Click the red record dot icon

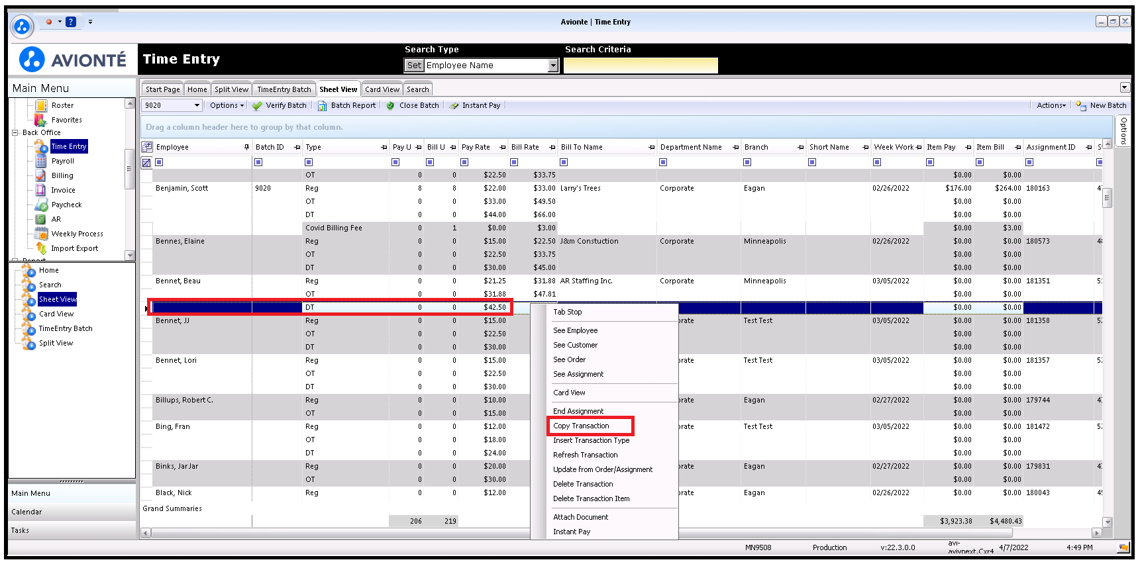(x=49, y=22)
